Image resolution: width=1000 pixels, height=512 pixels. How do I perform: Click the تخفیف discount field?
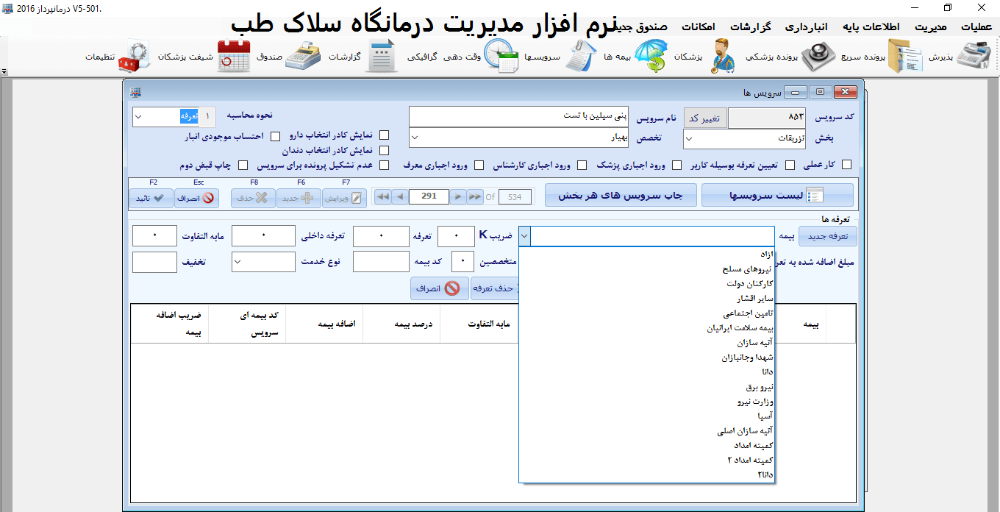pyautogui.click(x=154, y=261)
